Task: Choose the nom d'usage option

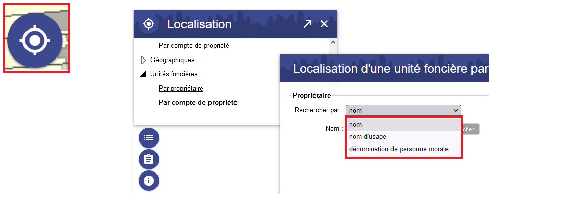Action: (x=403, y=137)
